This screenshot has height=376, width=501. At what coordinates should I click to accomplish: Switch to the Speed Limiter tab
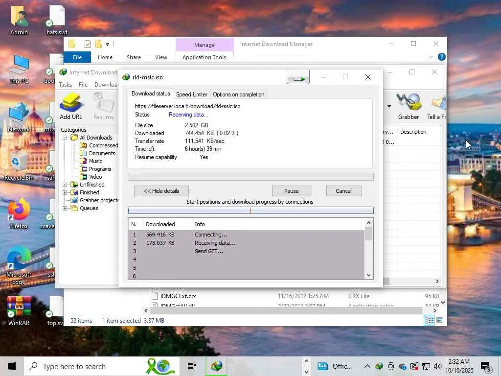coord(192,94)
